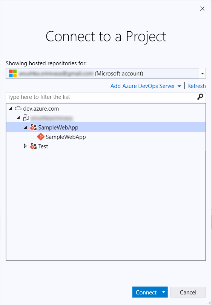Collapse the dev.azure.com tree node

(11, 109)
